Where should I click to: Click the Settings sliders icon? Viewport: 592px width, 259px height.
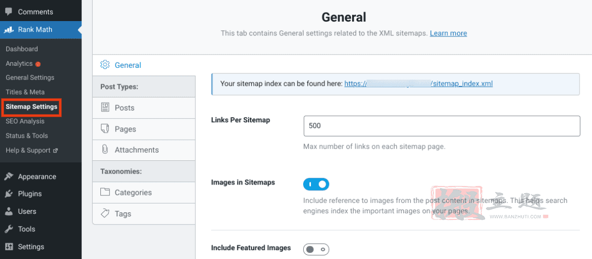[x=9, y=247]
